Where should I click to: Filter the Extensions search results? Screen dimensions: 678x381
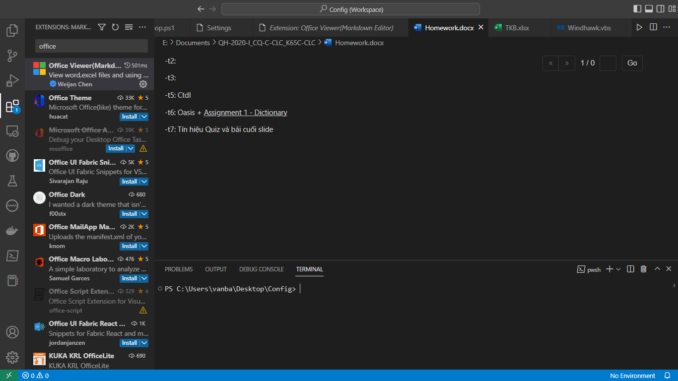point(102,27)
